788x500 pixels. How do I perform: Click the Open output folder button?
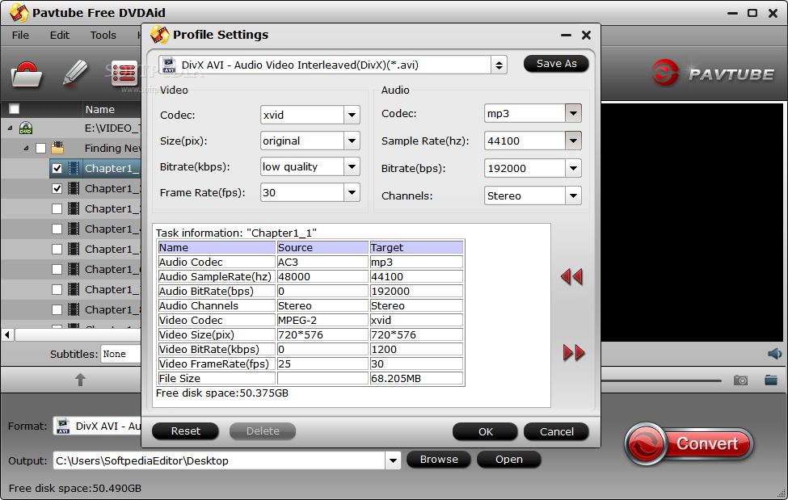click(508, 460)
